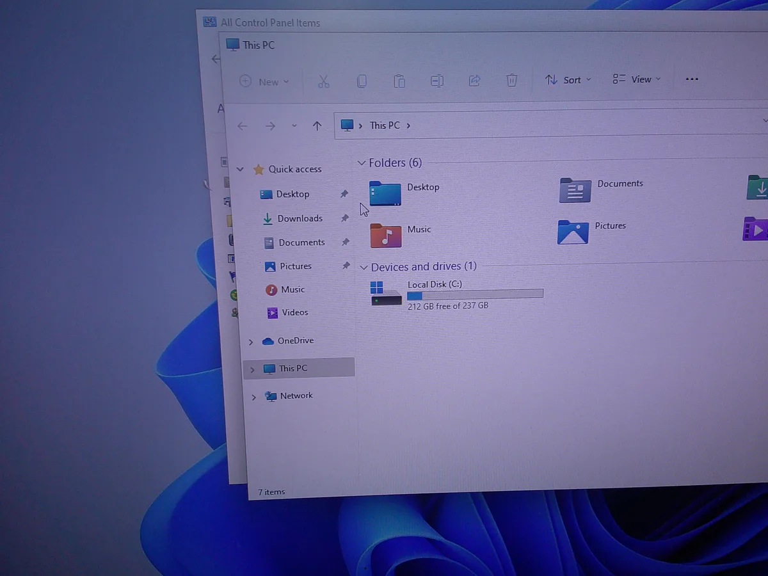Open recent locations dropdown chevron
Image resolution: width=768 pixels, height=576 pixels.
point(294,126)
